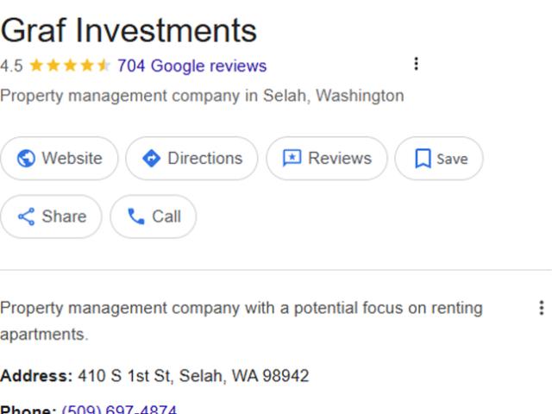Click the Graf Investments heading
The width and height of the screenshot is (552, 414).
coord(129,30)
